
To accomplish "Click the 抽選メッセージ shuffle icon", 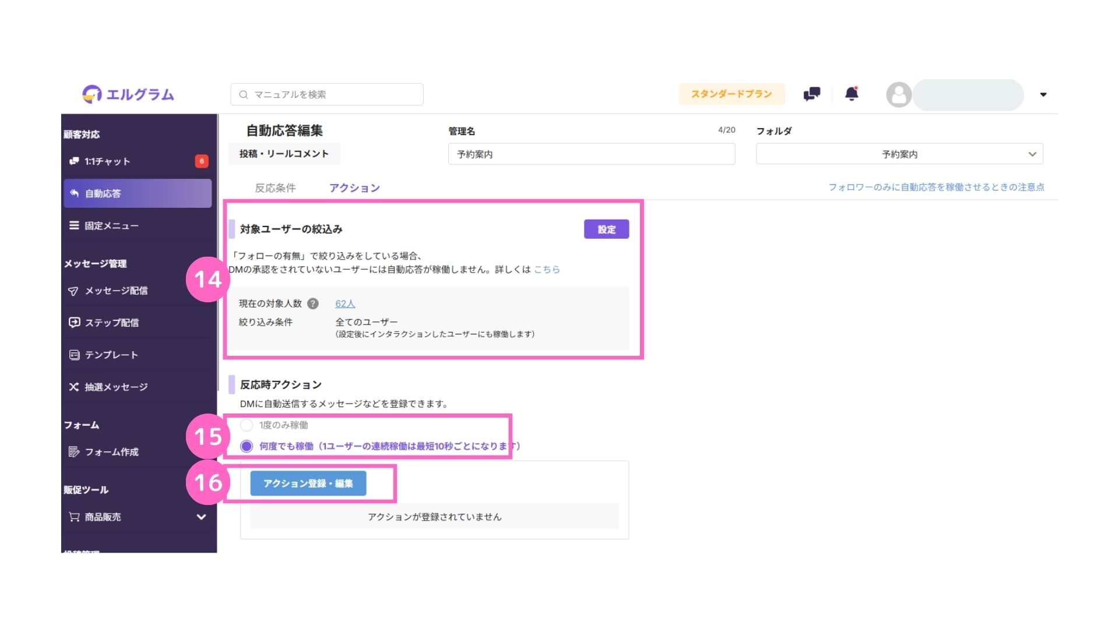I will pyautogui.click(x=74, y=387).
